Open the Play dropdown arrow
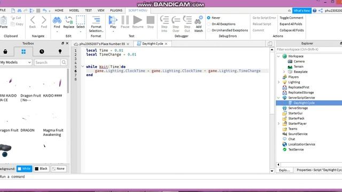This screenshot has height=192, width=342. coord(113,31)
